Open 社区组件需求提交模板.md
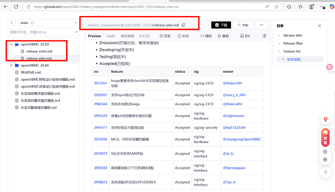 [40, 100]
